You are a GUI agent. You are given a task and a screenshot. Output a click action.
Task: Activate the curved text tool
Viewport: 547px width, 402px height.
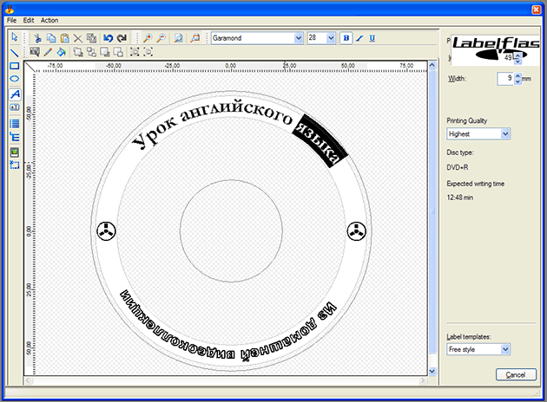coord(14,94)
